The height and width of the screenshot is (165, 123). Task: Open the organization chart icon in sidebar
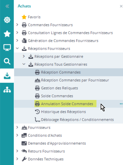tap(7, 90)
